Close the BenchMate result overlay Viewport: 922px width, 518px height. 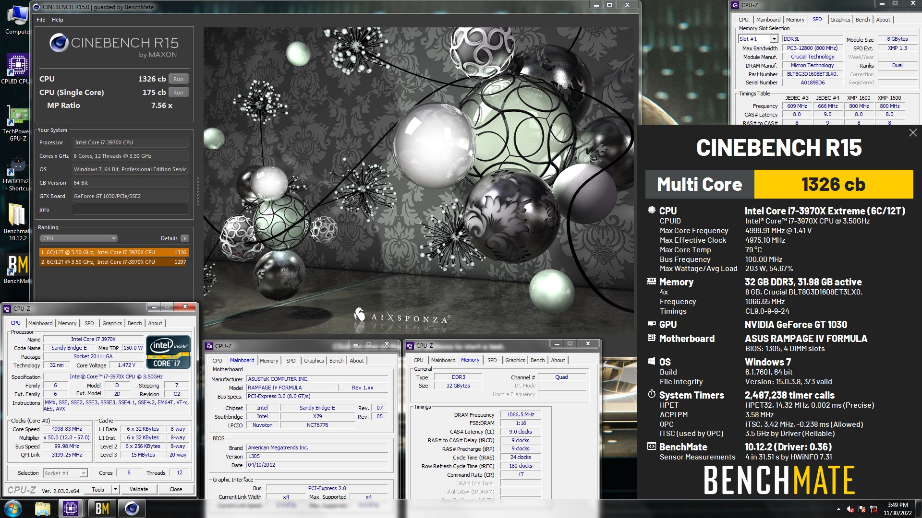[x=913, y=133]
